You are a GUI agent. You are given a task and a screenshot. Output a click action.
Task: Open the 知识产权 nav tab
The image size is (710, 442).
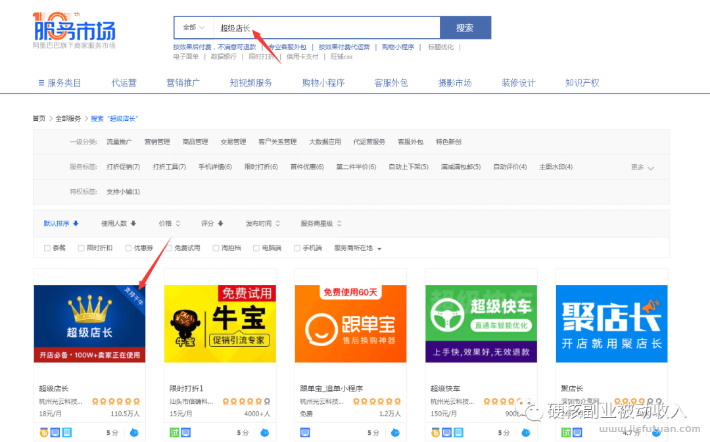coord(582,83)
